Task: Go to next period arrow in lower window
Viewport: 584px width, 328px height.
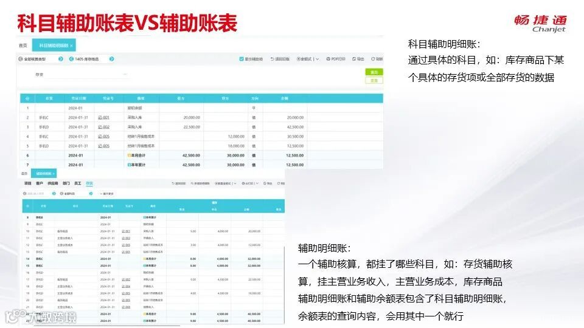Action: pyautogui.click(x=54, y=194)
